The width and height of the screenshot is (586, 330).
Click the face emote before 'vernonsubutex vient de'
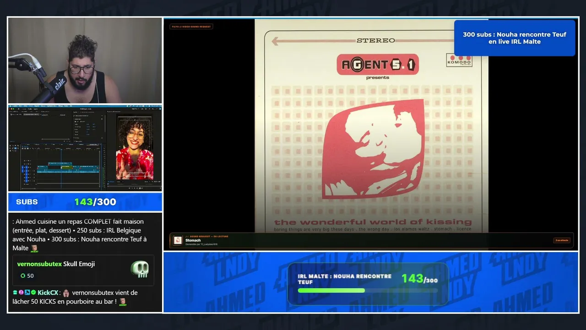click(66, 292)
